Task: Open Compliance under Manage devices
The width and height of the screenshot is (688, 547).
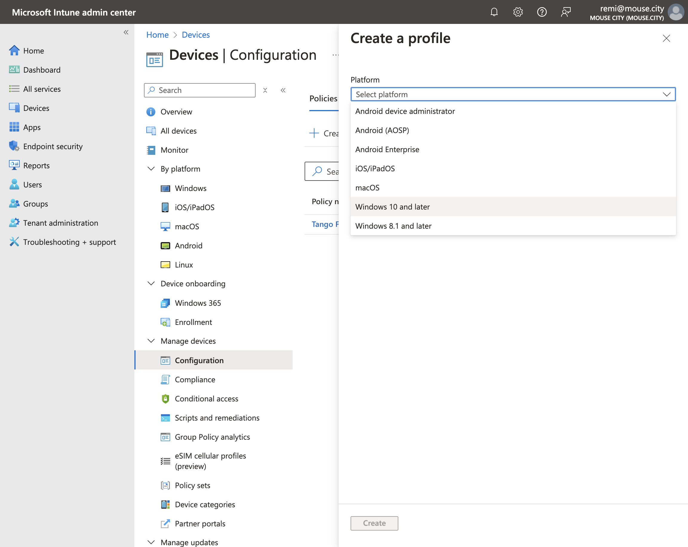Action: [195, 379]
